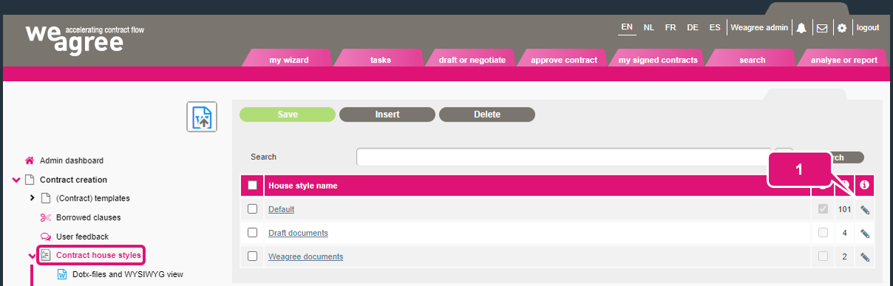
Task: Click the Delete button
Action: point(487,114)
